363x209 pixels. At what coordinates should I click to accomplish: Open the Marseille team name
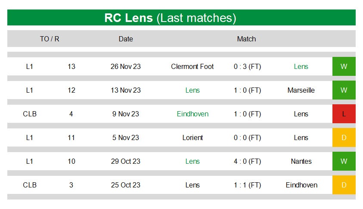coord(301,90)
